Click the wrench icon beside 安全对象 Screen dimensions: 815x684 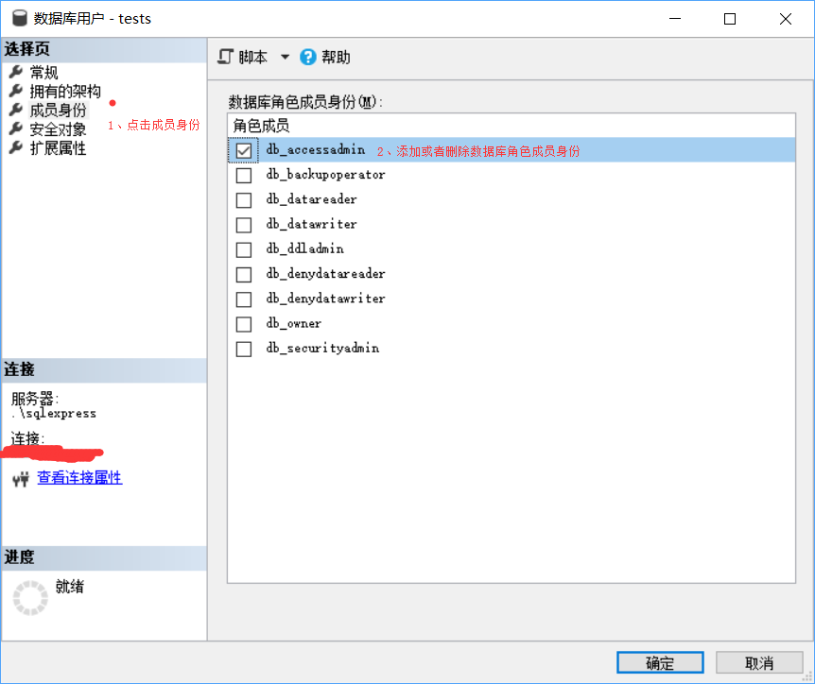coord(16,128)
